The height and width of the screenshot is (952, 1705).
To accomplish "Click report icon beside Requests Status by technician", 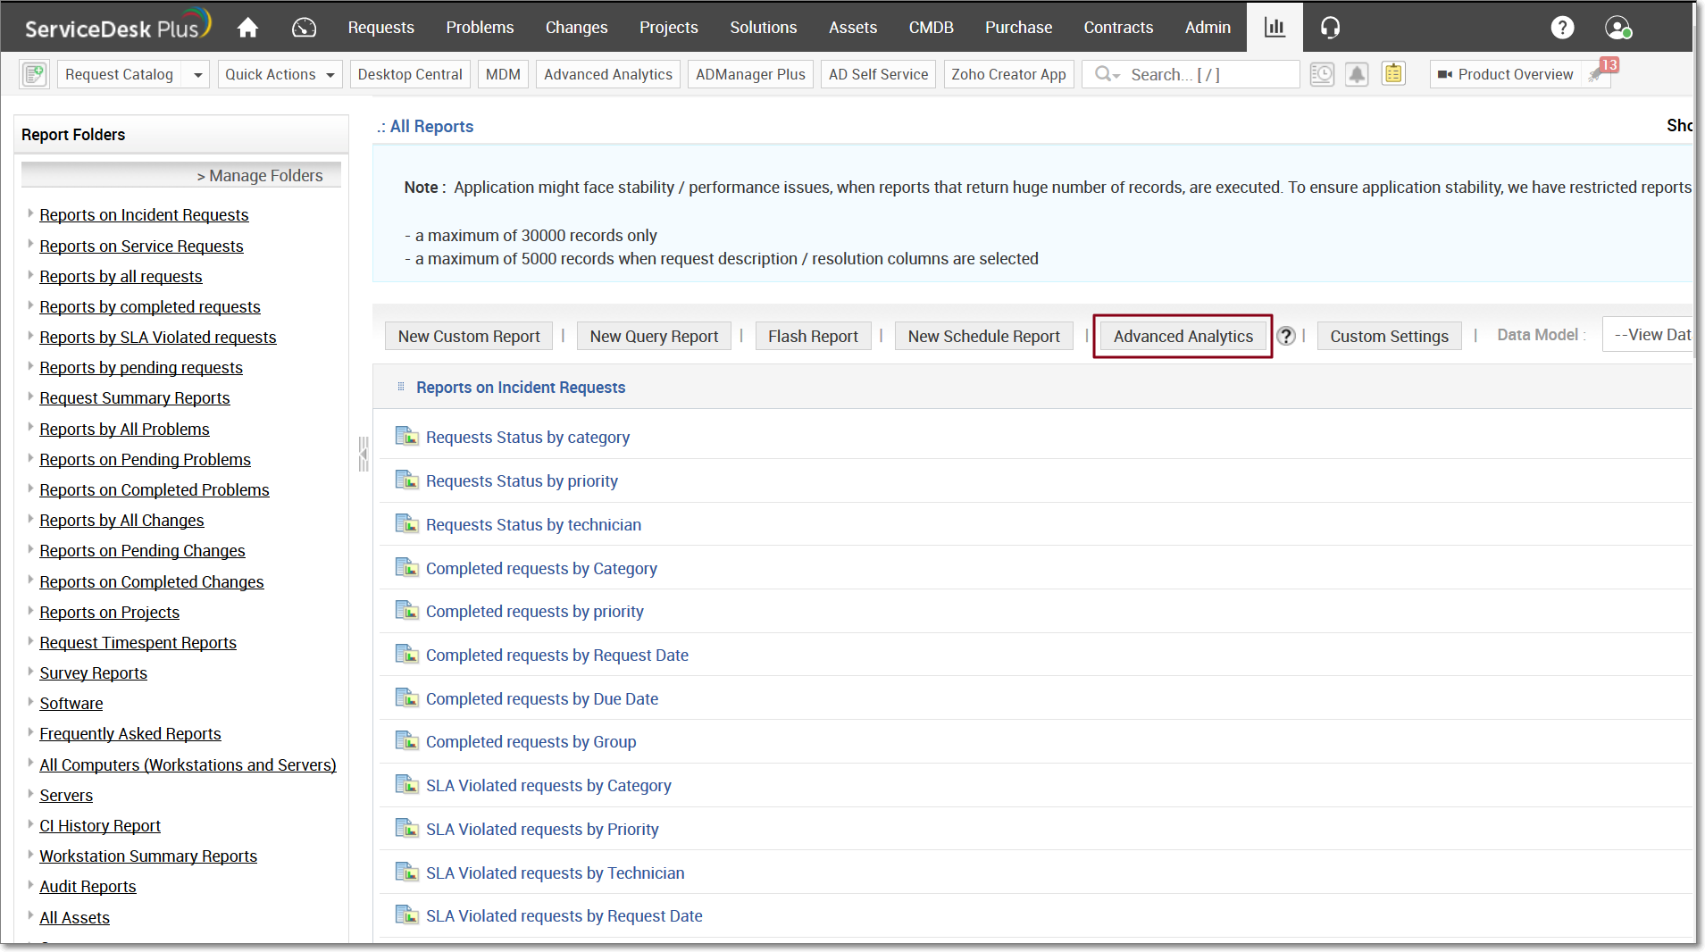I will [407, 523].
